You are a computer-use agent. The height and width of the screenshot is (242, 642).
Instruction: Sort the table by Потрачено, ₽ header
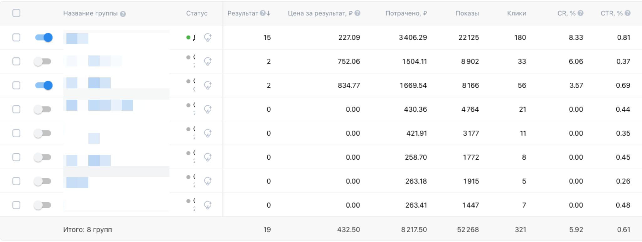[x=406, y=13]
